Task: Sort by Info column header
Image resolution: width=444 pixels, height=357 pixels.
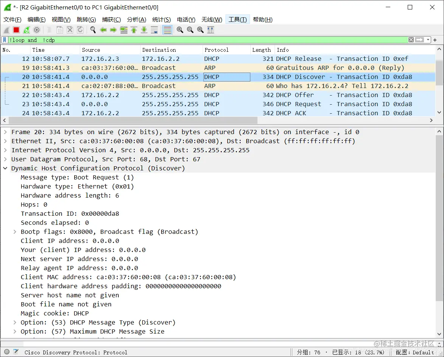Action: 355,50
